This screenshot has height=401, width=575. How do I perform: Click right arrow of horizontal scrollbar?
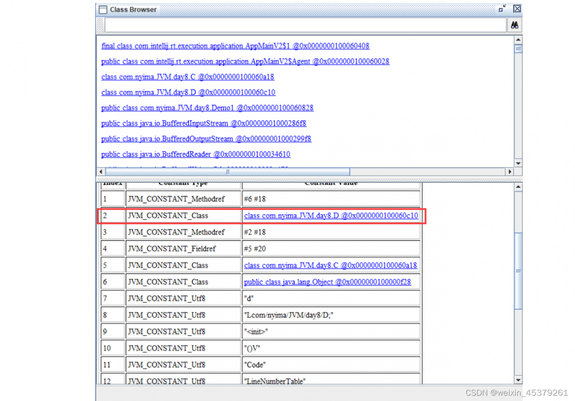510,172
